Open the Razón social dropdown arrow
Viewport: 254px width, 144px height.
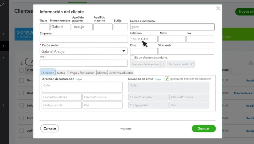pyautogui.click(x=124, y=51)
